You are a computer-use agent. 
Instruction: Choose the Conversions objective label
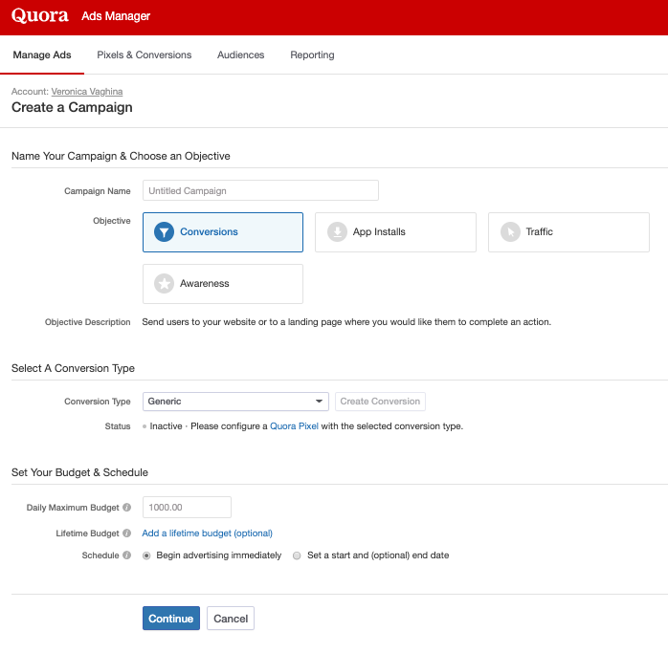point(209,232)
